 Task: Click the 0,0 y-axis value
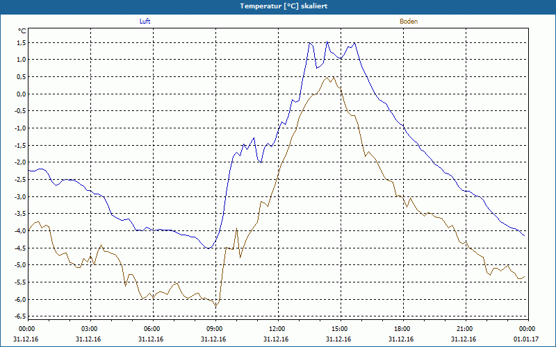pos(22,94)
